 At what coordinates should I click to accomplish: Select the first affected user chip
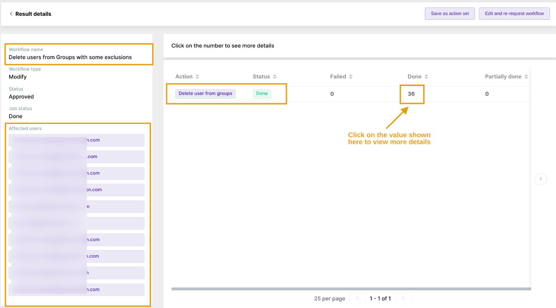coord(76,140)
